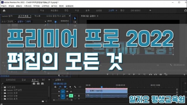Open the 파일(F) menu
This screenshot has height=105, width=187.
tap(4, 6)
